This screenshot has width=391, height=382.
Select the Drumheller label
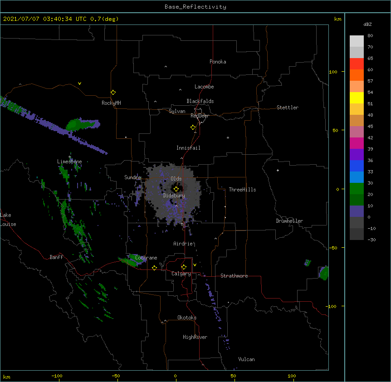click(289, 221)
